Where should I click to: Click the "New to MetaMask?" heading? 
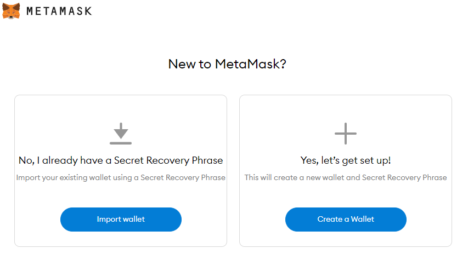tap(227, 65)
